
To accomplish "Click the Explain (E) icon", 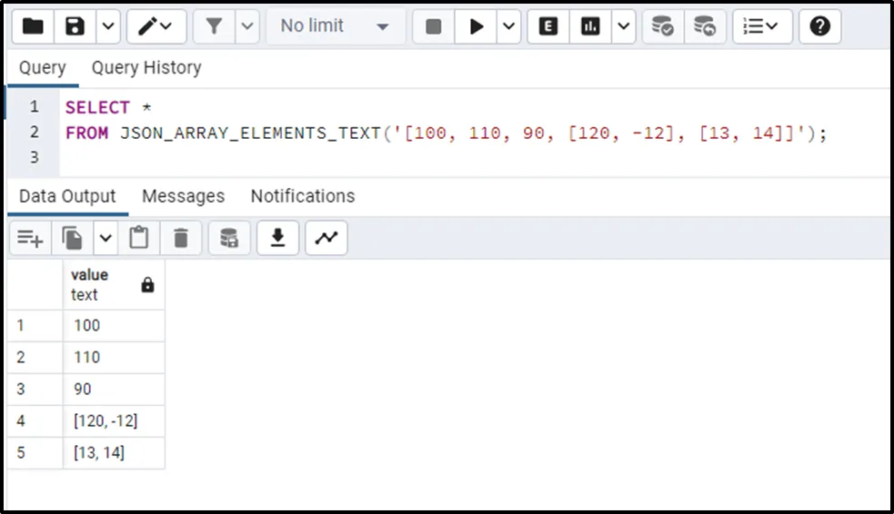I will coord(548,26).
